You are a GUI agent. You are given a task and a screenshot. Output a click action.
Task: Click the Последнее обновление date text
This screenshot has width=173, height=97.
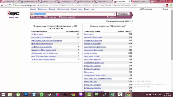[120, 21]
